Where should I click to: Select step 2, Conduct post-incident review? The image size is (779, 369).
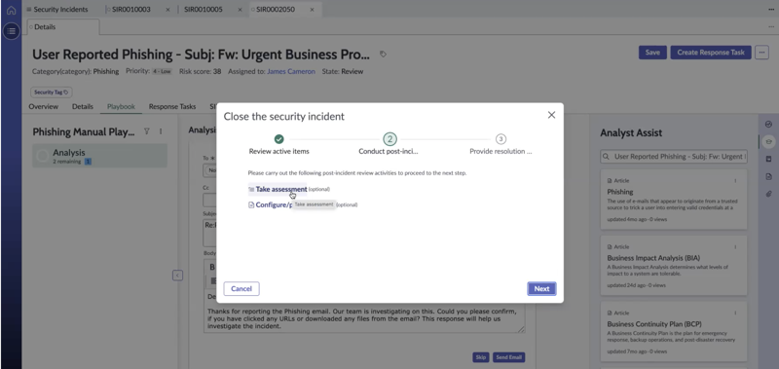click(x=390, y=139)
